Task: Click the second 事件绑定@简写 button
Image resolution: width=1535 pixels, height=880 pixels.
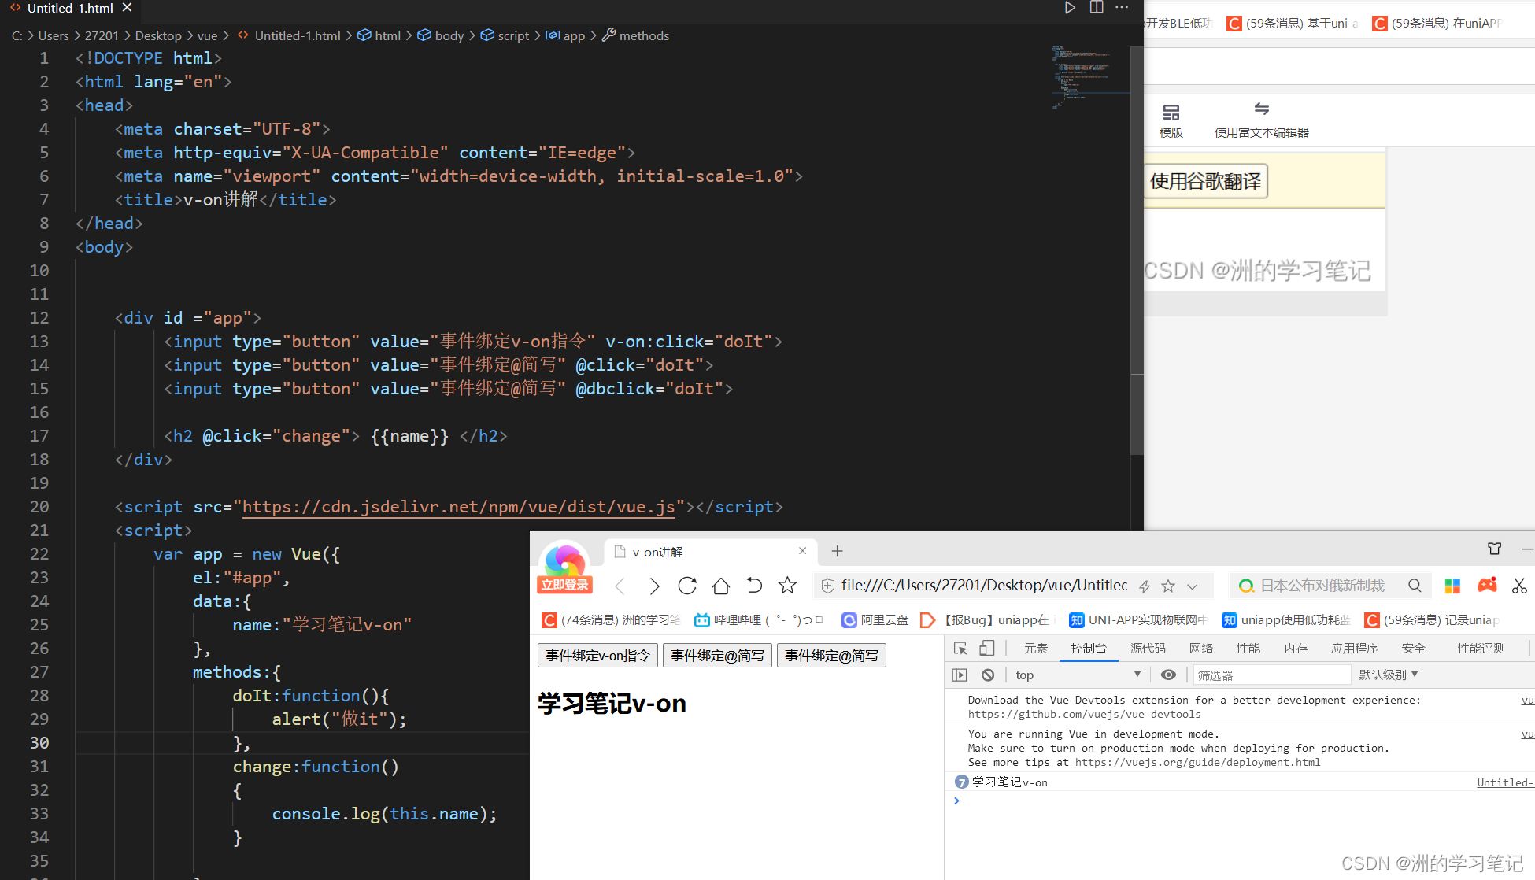Action: tap(831, 656)
